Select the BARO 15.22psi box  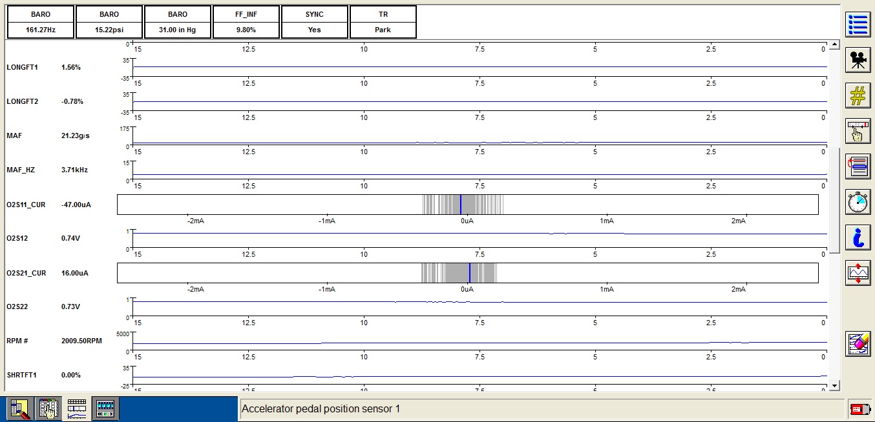pyautogui.click(x=109, y=22)
